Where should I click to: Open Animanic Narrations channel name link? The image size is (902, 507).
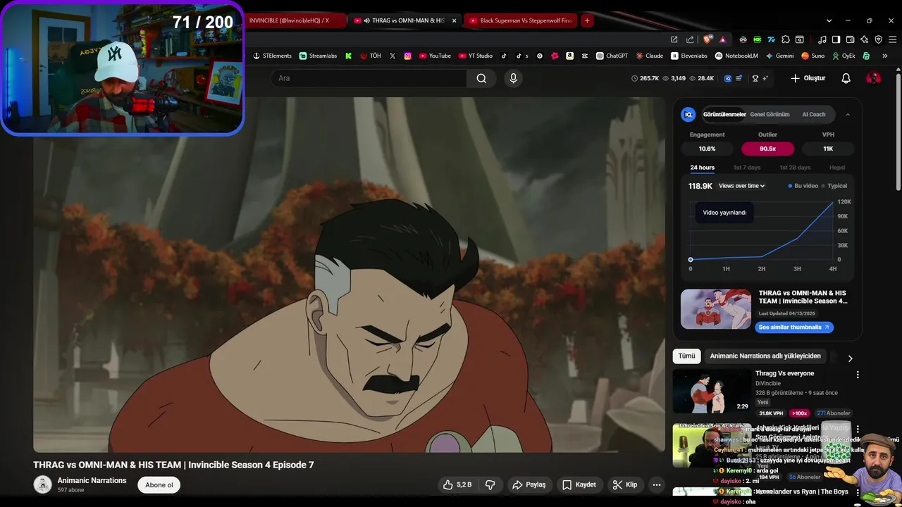click(x=92, y=480)
